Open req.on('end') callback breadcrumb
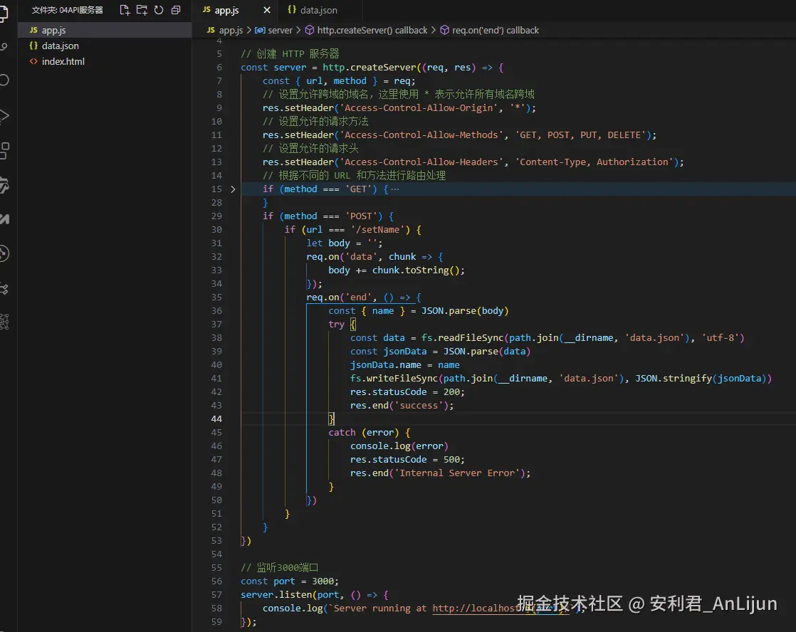This screenshot has height=632, width=796. coord(495,31)
